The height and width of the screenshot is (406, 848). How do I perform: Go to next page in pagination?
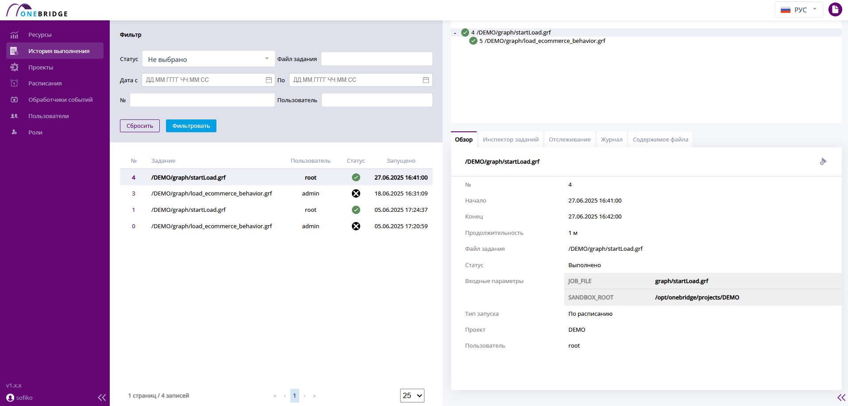point(305,396)
